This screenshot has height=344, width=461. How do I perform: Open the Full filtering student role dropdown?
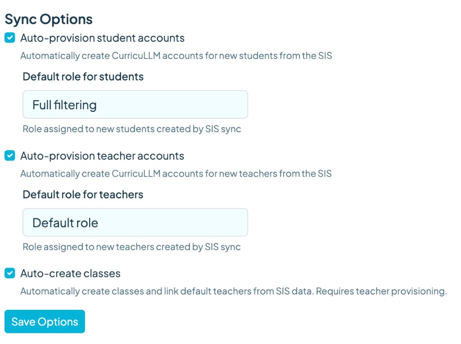coord(135,105)
